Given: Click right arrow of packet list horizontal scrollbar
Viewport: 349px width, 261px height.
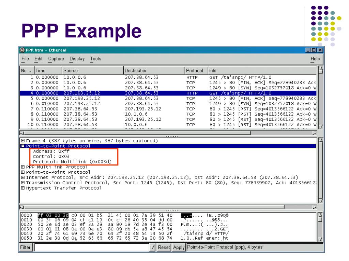Looking at the screenshot, I should 314,133.
